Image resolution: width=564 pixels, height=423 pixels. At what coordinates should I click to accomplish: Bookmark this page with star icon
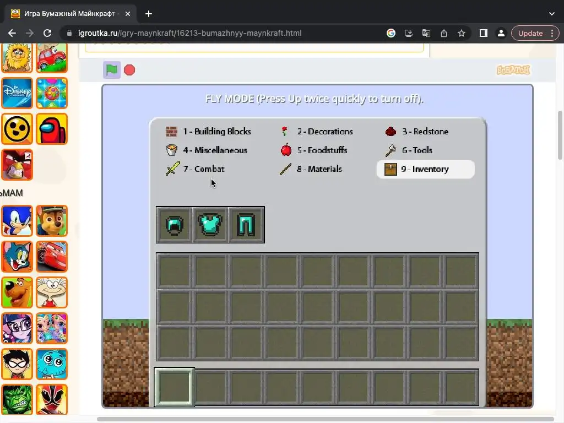pos(462,33)
